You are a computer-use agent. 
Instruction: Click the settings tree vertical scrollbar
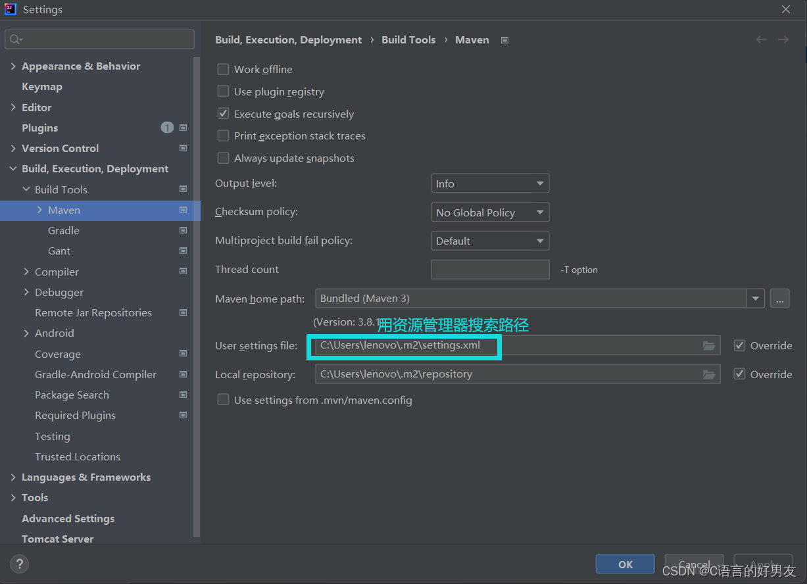pos(197,296)
